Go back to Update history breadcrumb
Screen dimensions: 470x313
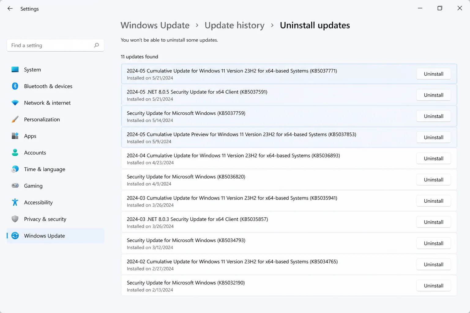pos(234,25)
